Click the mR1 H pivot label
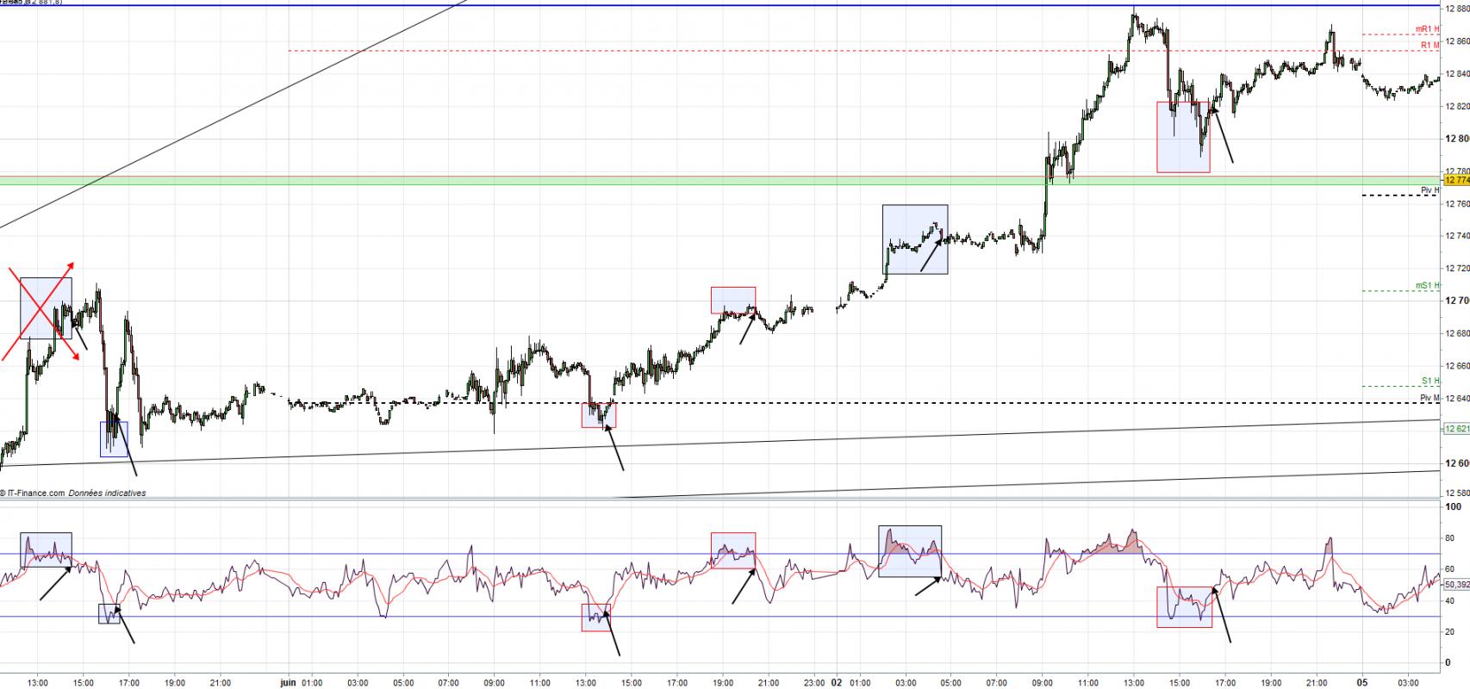The image size is (1470, 689). click(x=1428, y=29)
